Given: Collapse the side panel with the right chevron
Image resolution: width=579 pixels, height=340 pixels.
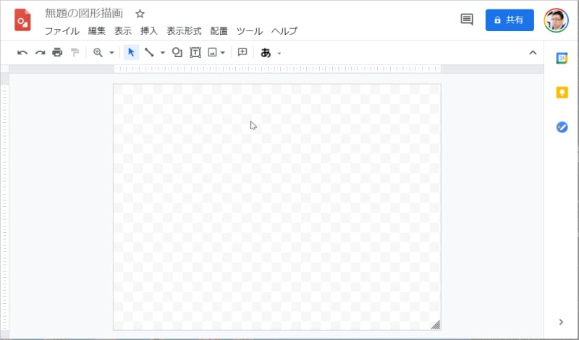Looking at the screenshot, I should [x=562, y=322].
